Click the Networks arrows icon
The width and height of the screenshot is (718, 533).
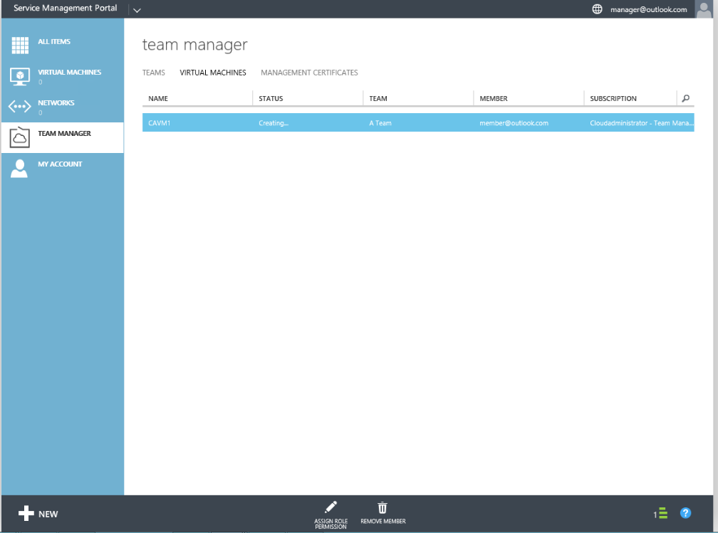20,107
